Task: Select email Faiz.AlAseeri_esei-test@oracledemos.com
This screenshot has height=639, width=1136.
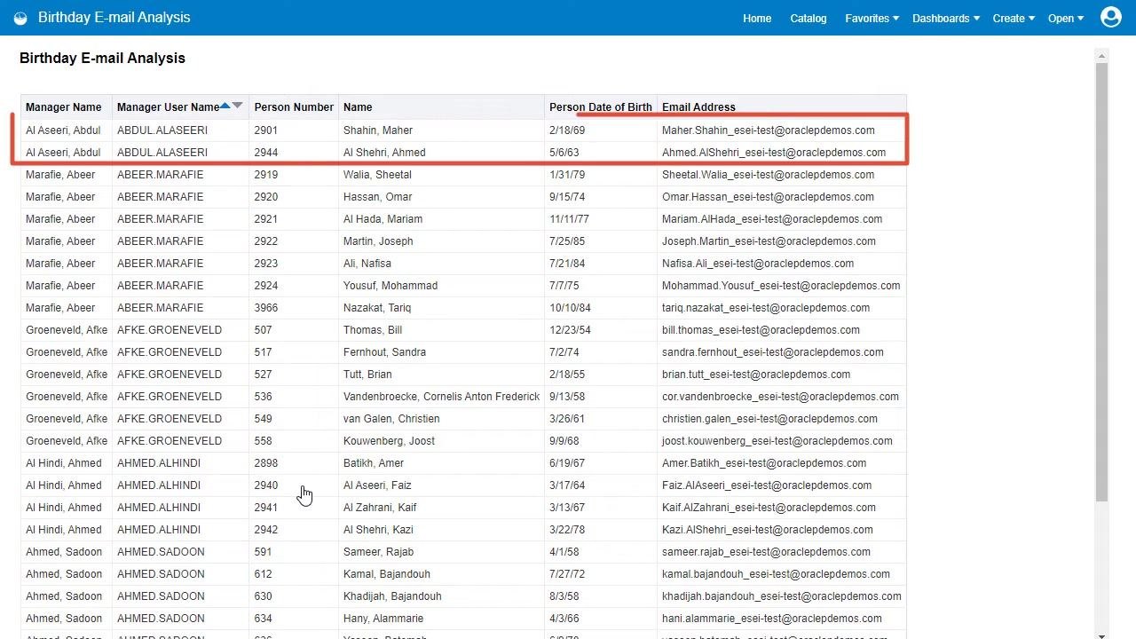Action: click(x=767, y=485)
